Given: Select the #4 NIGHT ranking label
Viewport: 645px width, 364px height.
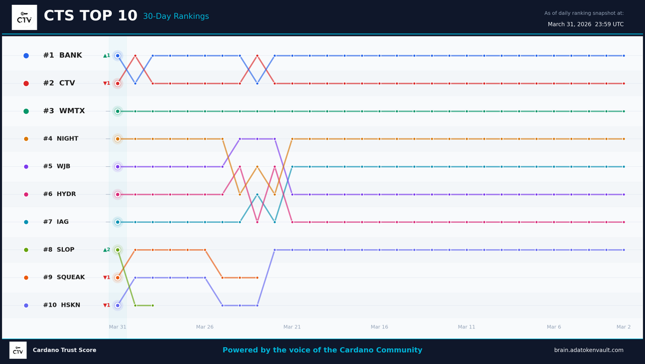Looking at the screenshot, I should pos(61,139).
